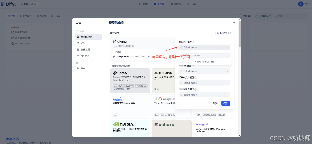Click the 保存 button
The image size is (312, 144).
[x=226, y=103]
